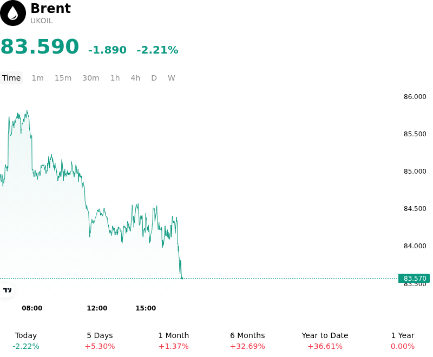
Task: Choose the 30m chart interval
Action: [91, 78]
